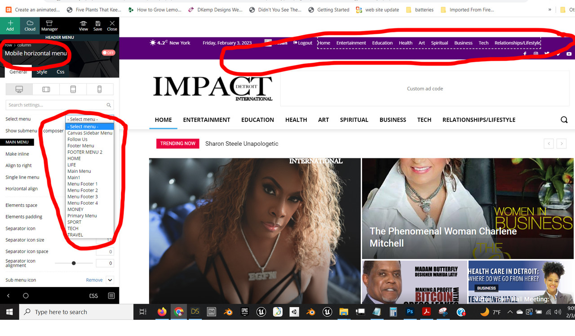Select the portrait tablet viewport icon

pos(73,90)
